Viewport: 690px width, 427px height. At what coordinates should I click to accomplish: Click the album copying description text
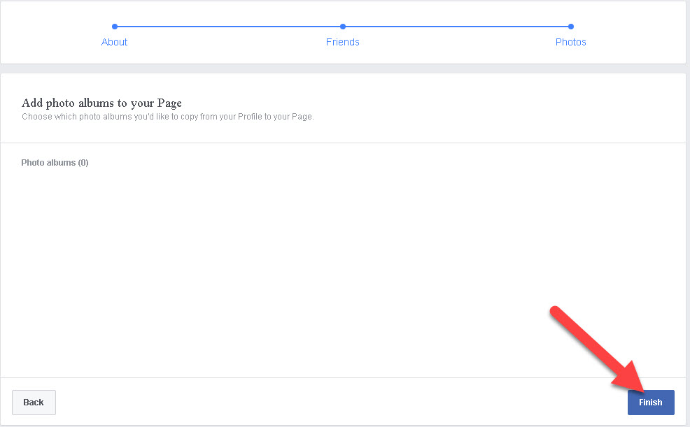pos(167,117)
